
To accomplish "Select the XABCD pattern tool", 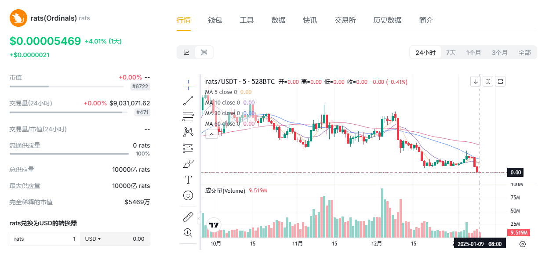I will point(188,132).
